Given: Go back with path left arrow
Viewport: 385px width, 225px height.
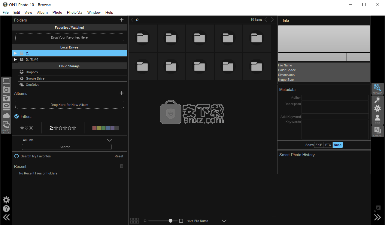Looking at the screenshot, I should coord(132,20).
